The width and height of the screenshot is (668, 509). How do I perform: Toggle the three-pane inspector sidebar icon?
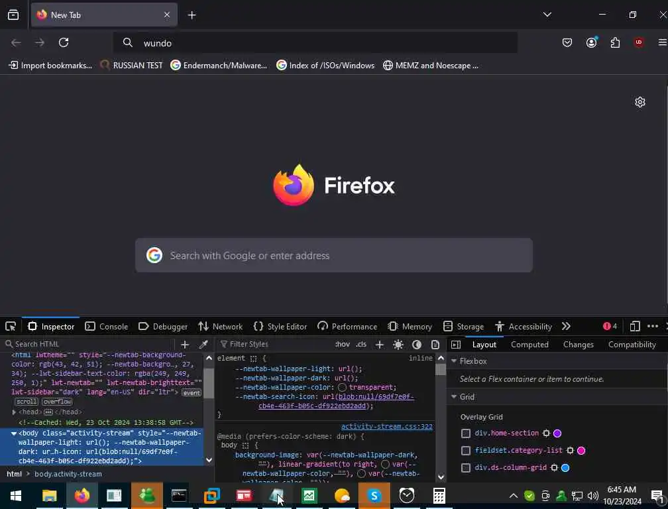click(x=456, y=345)
